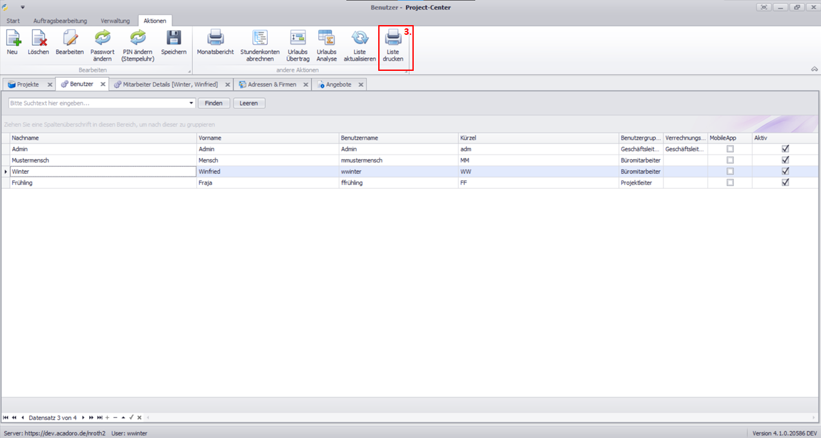Open Bearbeiten edit tool

pos(70,38)
